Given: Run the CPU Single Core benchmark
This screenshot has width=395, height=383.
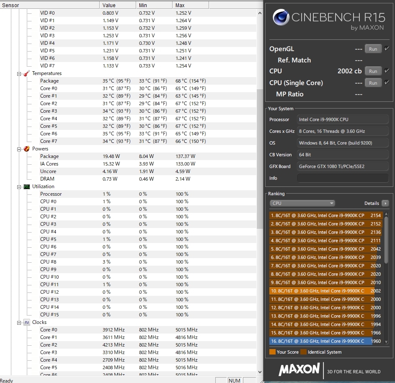Looking at the screenshot, I should tap(373, 83).
